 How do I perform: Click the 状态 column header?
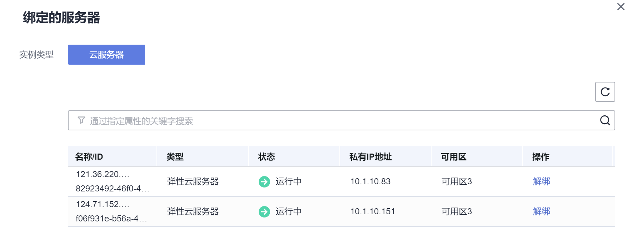coord(266,156)
